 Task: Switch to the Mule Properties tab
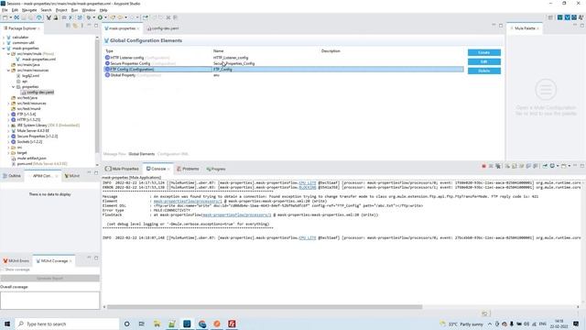[x=122, y=169]
